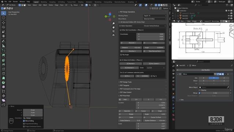The image size is (234, 132).
Task: Switch to the UV Editing workspace tab
Action: [x=61, y=2]
